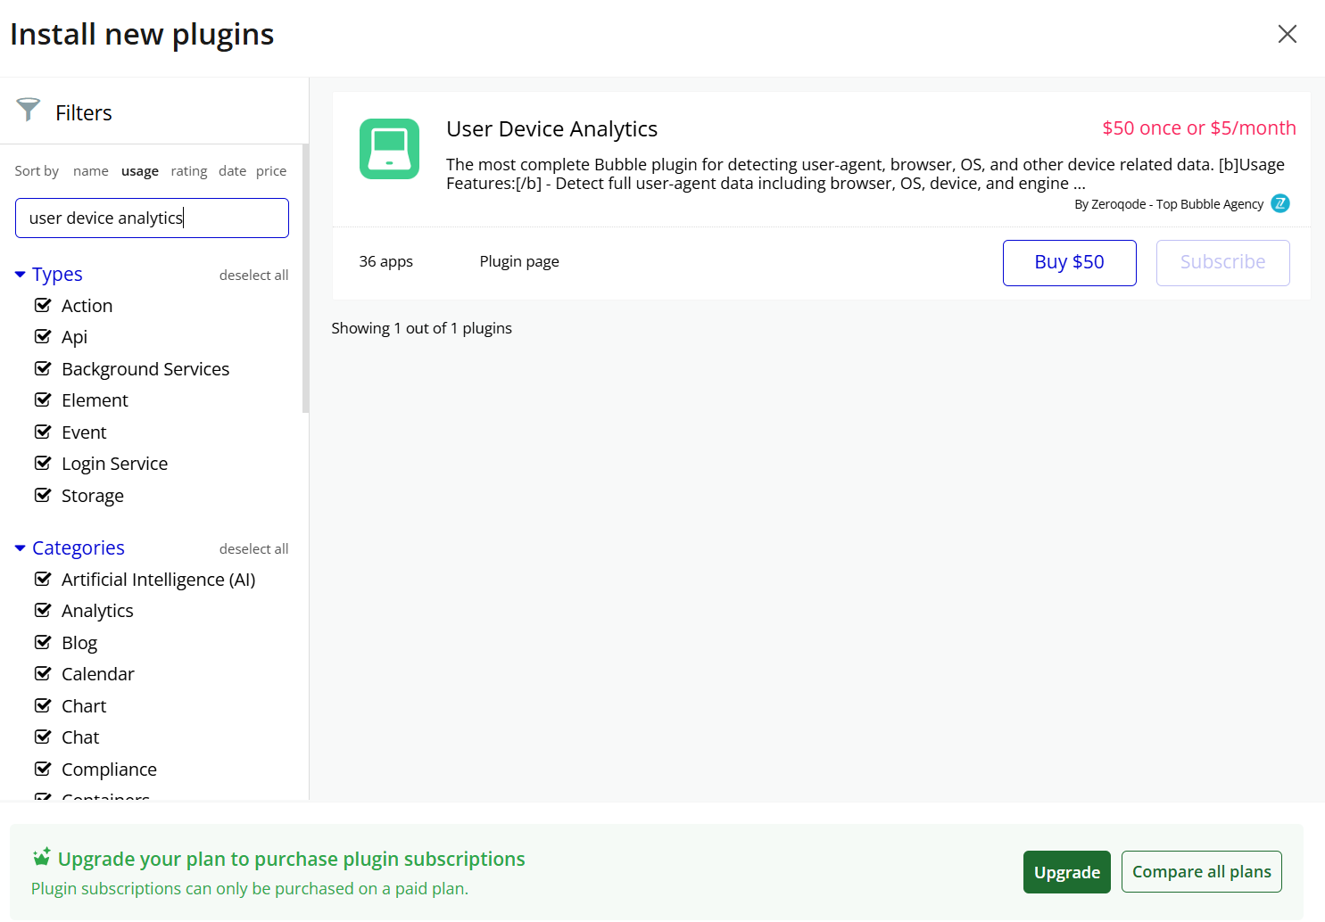Disable the Login Service type filter

(43, 464)
